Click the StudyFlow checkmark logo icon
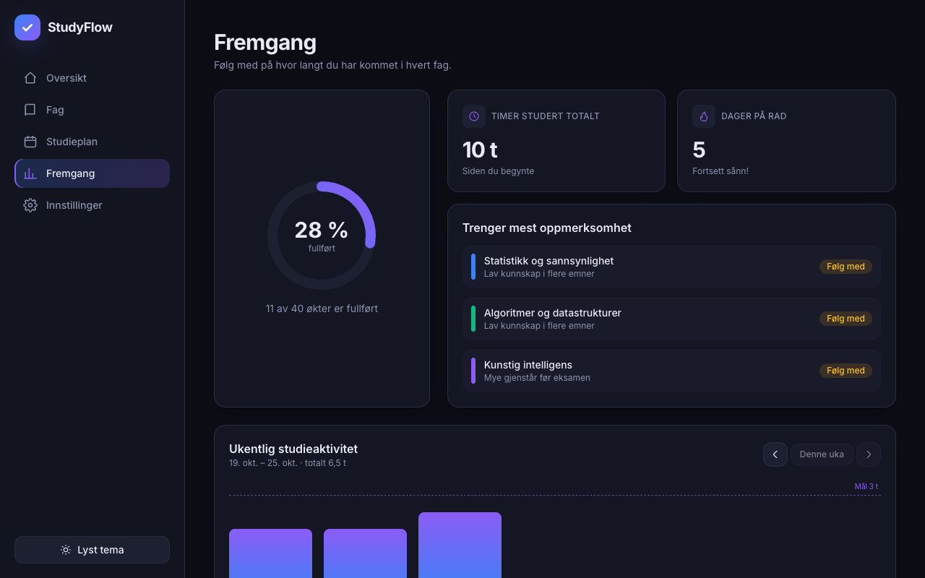The height and width of the screenshot is (578, 925). coord(27,27)
